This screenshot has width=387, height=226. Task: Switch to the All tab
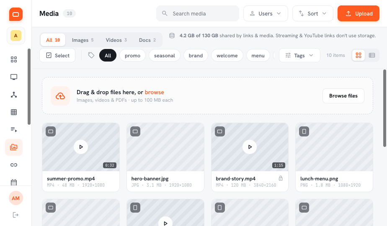pos(53,40)
